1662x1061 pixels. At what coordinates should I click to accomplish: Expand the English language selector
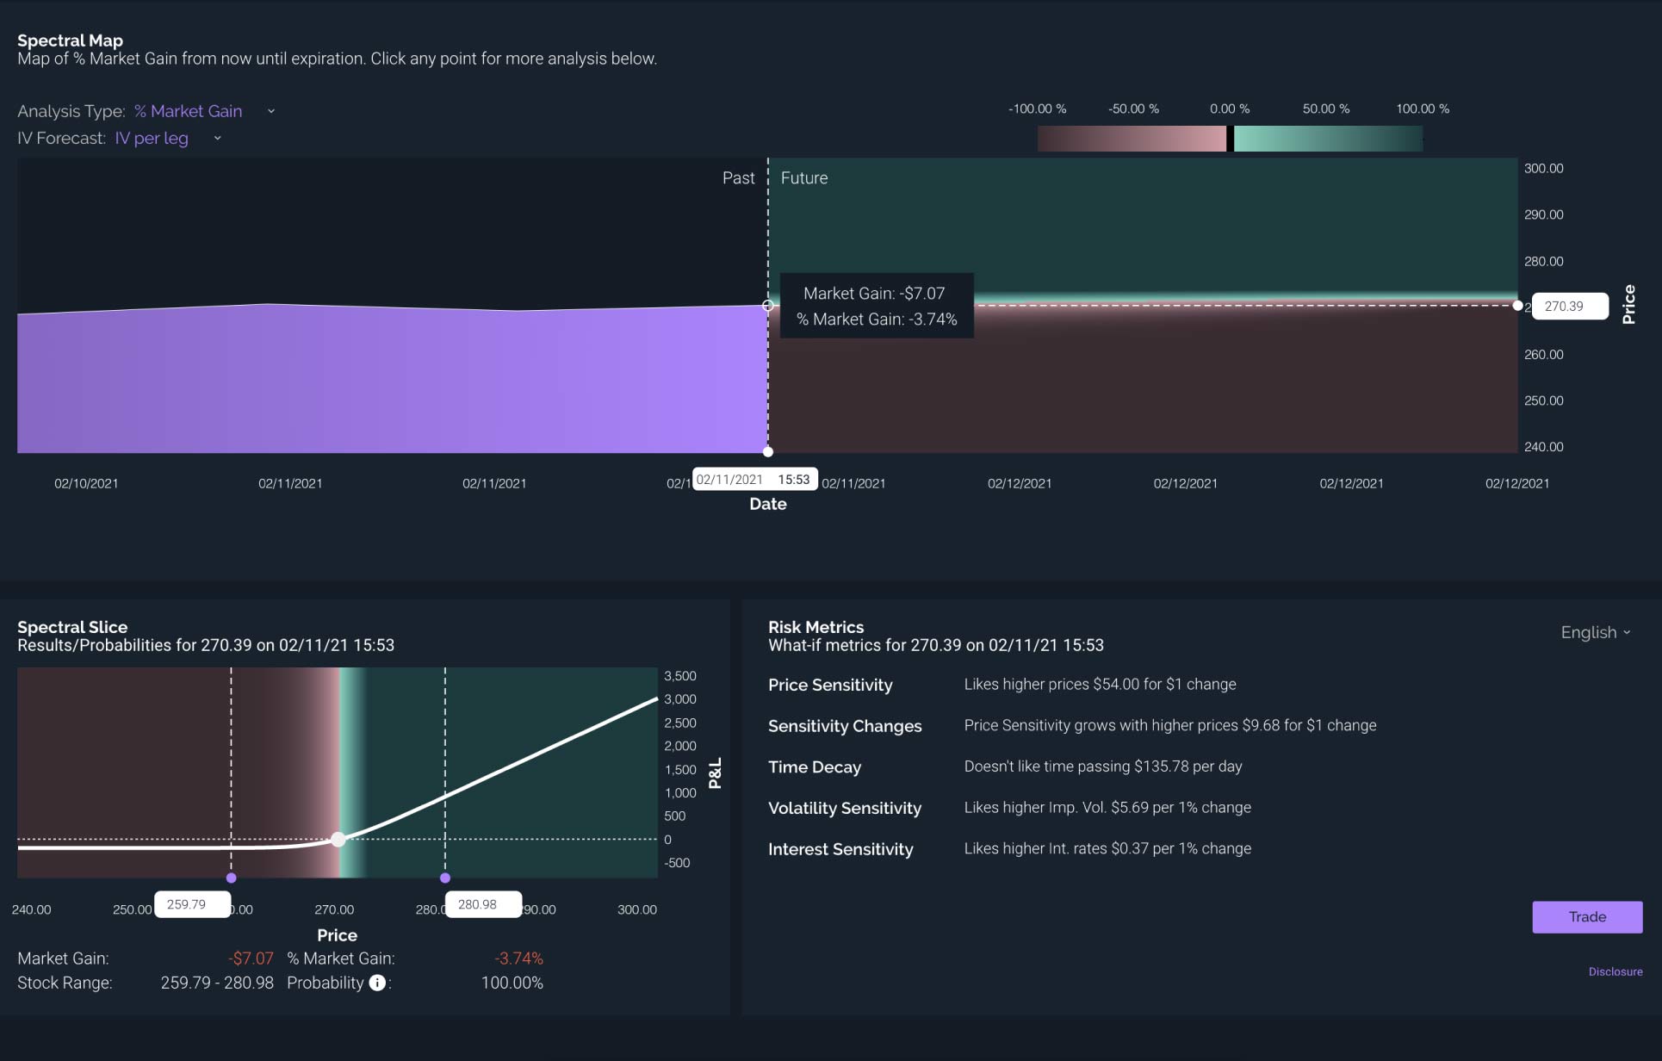pyautogui.click(x=1595, y=632)
